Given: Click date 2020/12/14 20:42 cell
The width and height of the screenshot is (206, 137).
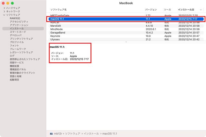Looking at the screenshot, I should coord(189,40).
